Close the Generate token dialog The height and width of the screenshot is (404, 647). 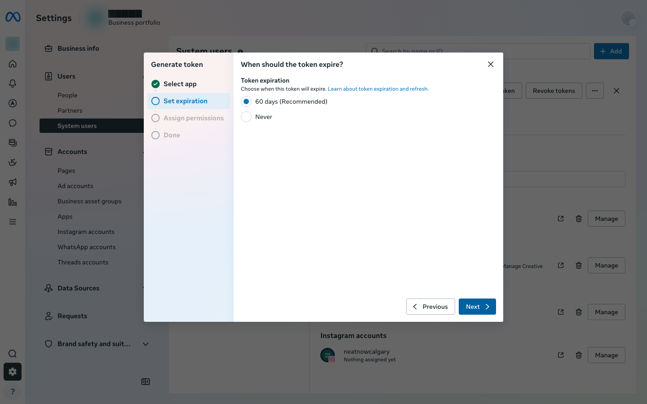[x=491, y=64]
